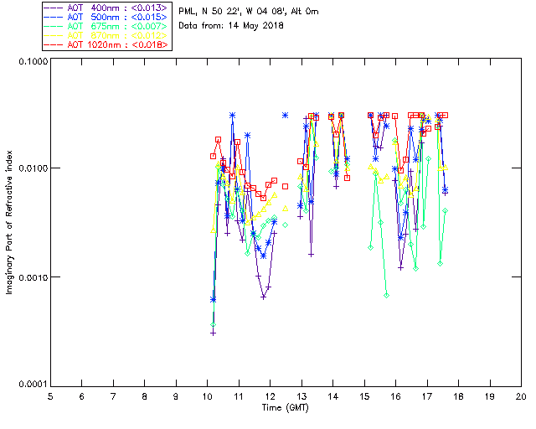Click the x-axis label 20

[x=521, y=396]
